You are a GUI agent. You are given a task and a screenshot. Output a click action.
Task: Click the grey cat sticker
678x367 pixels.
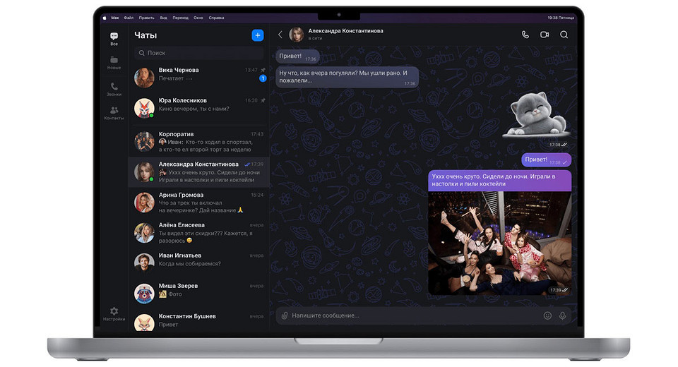pos(537,116)
